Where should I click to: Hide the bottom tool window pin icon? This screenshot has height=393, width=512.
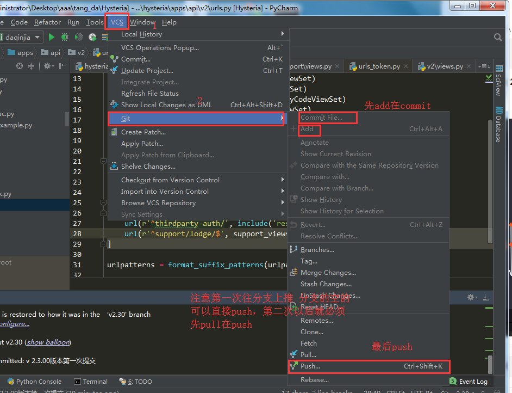(486, 297)
